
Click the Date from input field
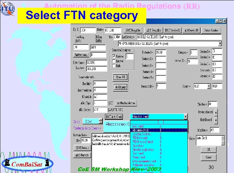(97, 63)
